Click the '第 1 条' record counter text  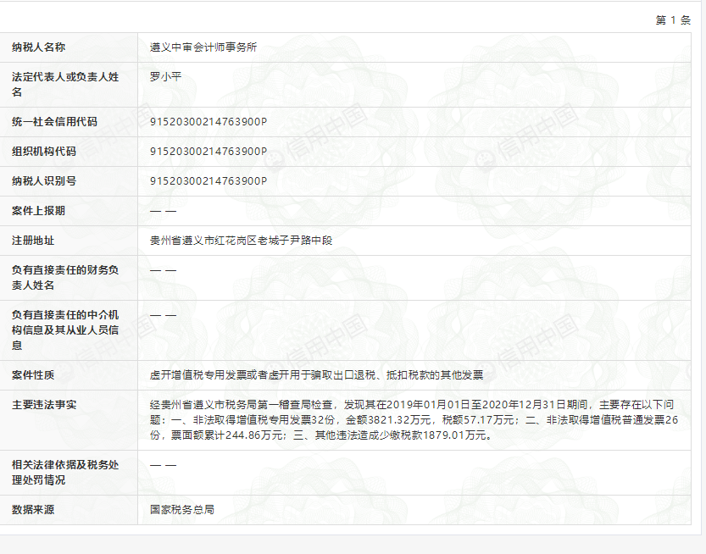(673, 20)
